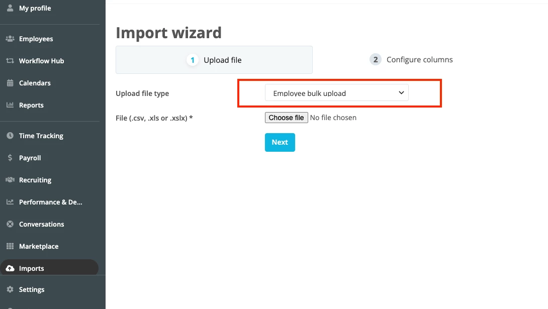Click the blue Next button

(x=280, y=143)
